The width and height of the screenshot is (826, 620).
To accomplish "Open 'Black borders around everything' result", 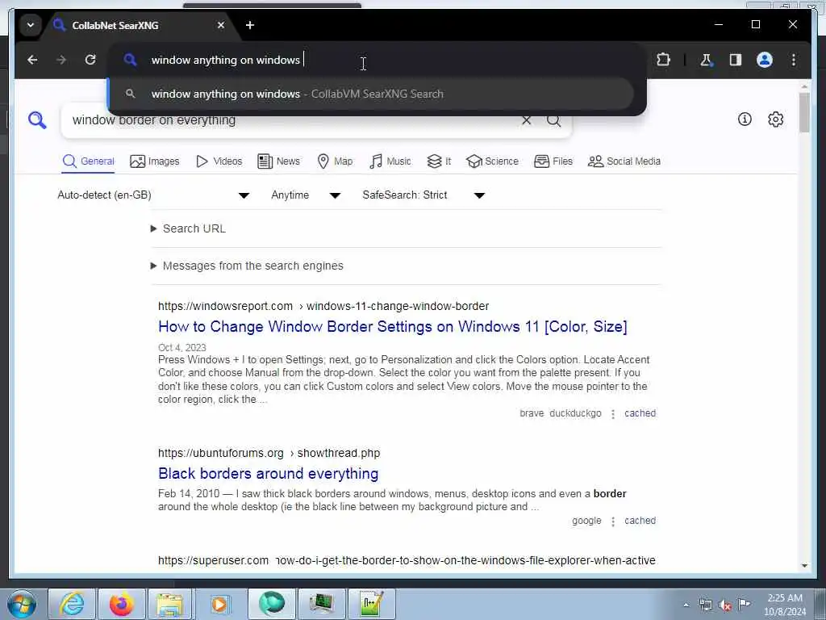I will point(268,473).
